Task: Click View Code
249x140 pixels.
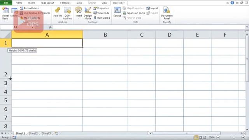Action: pyautogui.click(x=101, y=13)
